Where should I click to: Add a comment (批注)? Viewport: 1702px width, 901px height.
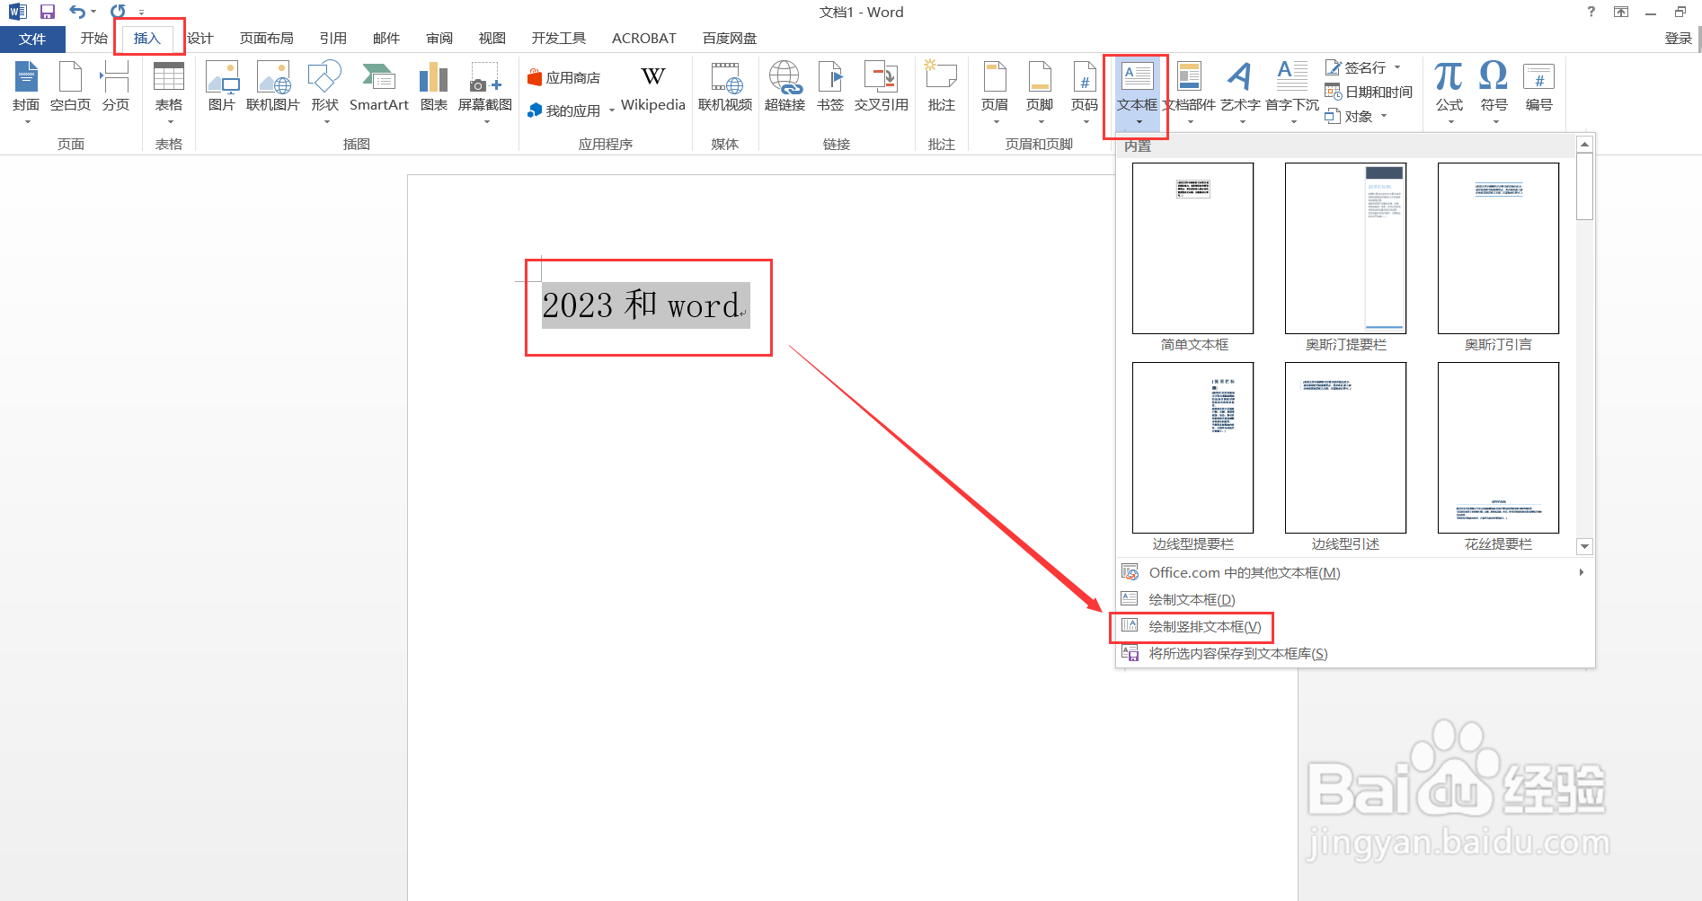click(942, 88)
